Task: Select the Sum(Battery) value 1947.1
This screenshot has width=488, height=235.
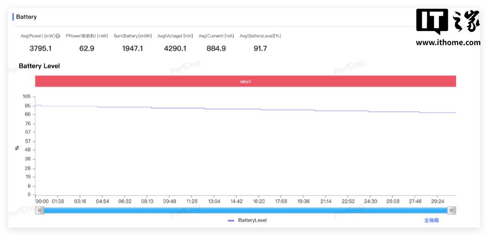Action: (x=132, y=48)
